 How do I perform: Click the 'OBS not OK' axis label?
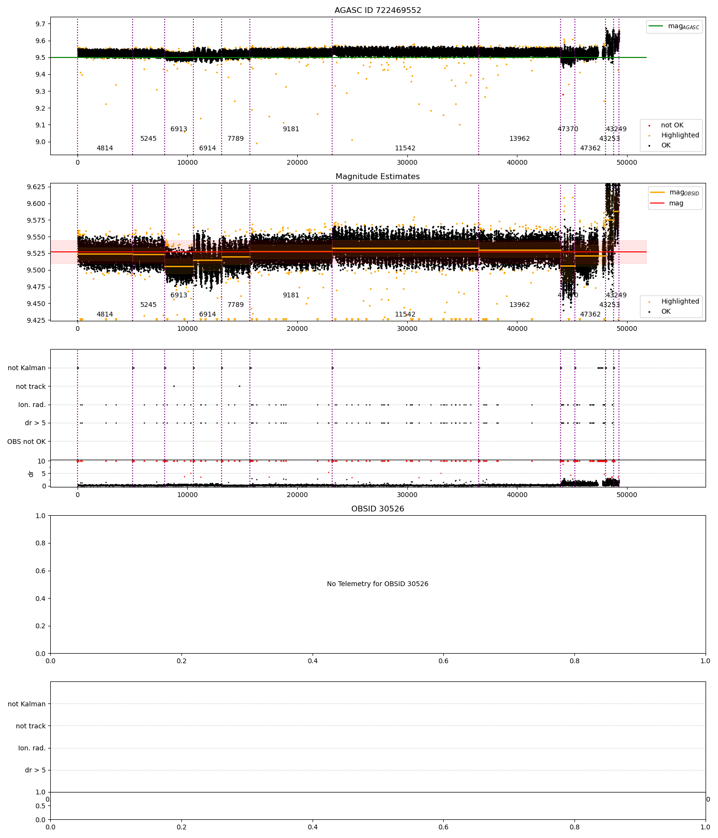[x=26, y=442]
